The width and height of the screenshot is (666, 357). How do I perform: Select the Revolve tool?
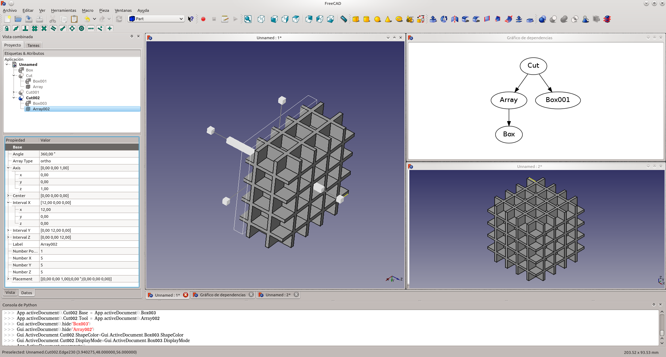[x=444, y=19]
